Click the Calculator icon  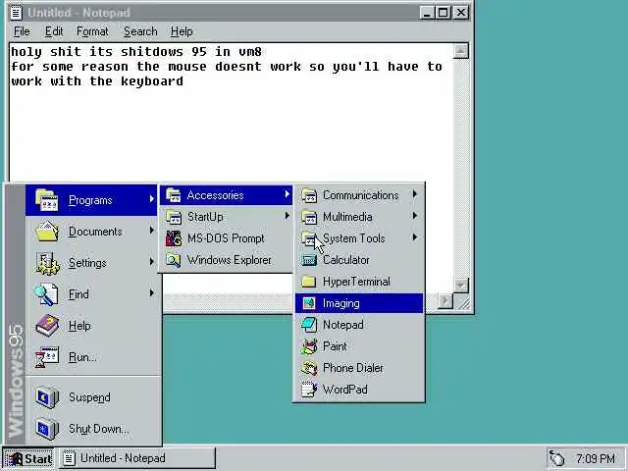click(309, 260)
